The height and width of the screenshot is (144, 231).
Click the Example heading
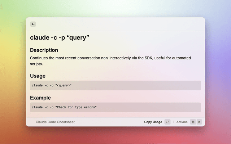point(40,98)
